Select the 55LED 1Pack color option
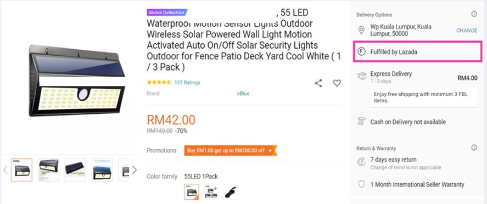This screenshot has height=204, width=487. point(192,192)
